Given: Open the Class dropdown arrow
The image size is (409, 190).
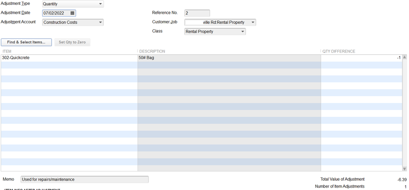Looking at the screenshot, I should 243,32.
